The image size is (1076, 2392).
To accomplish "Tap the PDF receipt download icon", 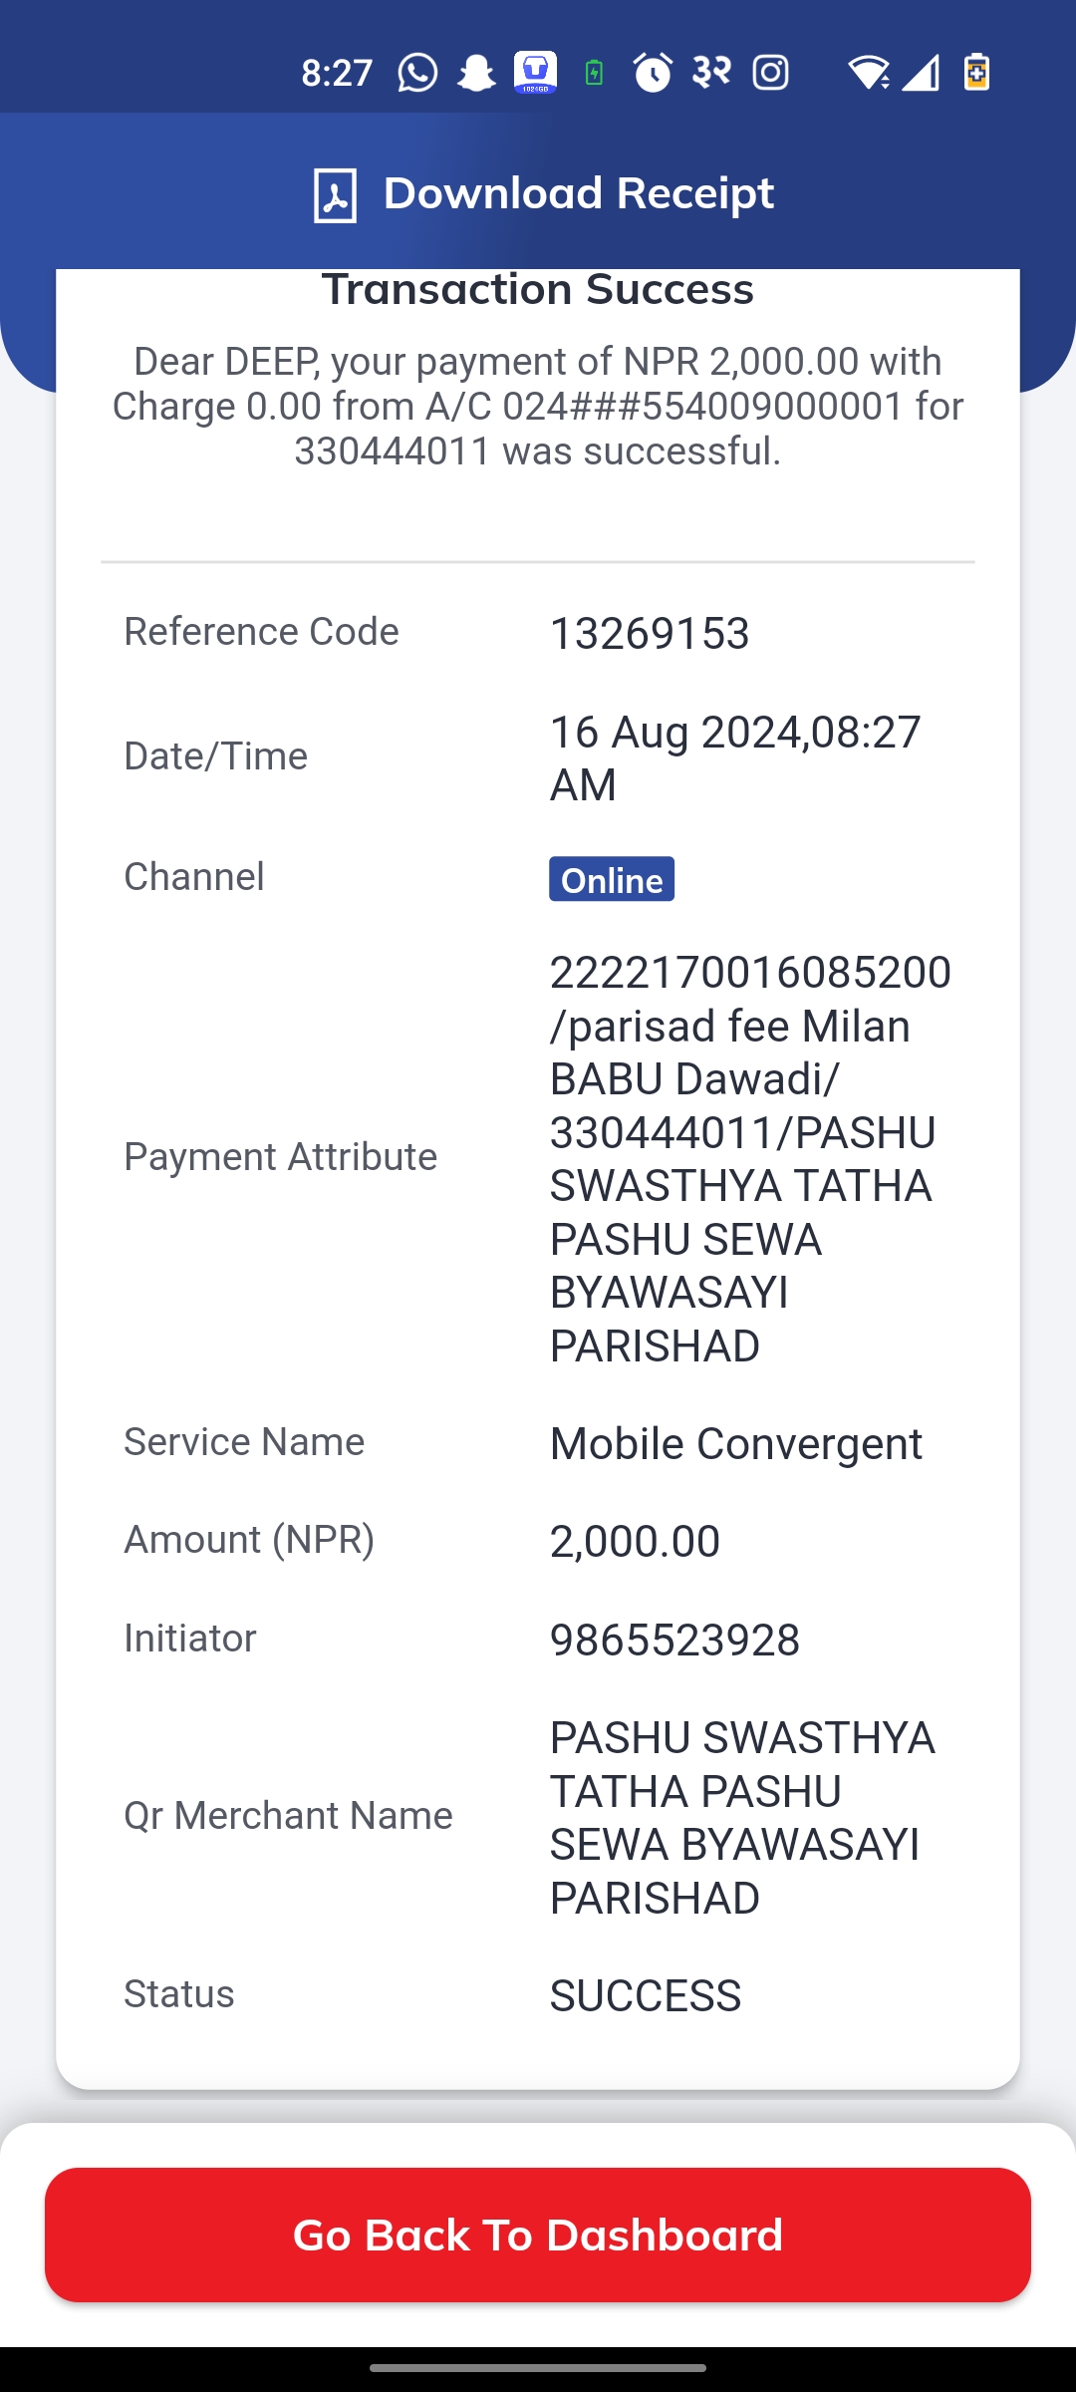I will pyautogui.click(x=335, y=195).
